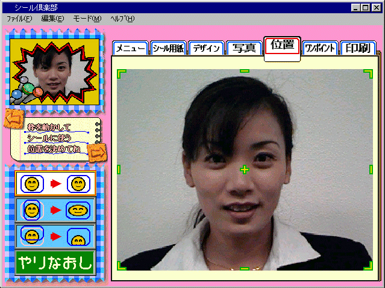Go to the 印刷 print tab
Image resolution: width=385 pixels, height=288 pixels.
coord(357,48)
